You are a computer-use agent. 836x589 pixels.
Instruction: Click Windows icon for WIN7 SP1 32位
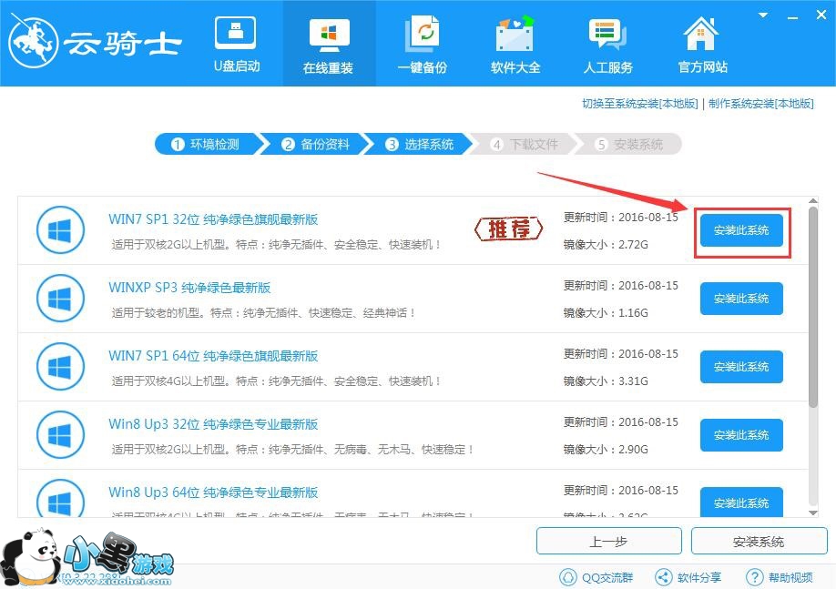60,230
